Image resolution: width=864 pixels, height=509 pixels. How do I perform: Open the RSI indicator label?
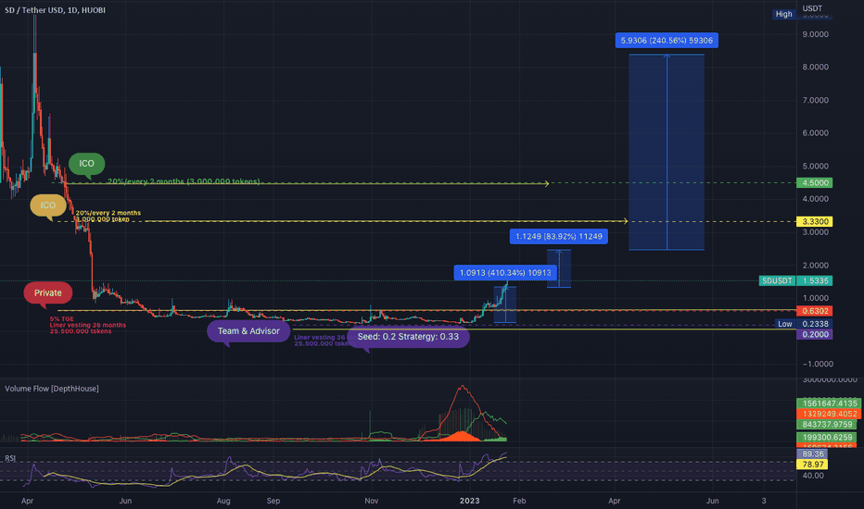point(10,458)
